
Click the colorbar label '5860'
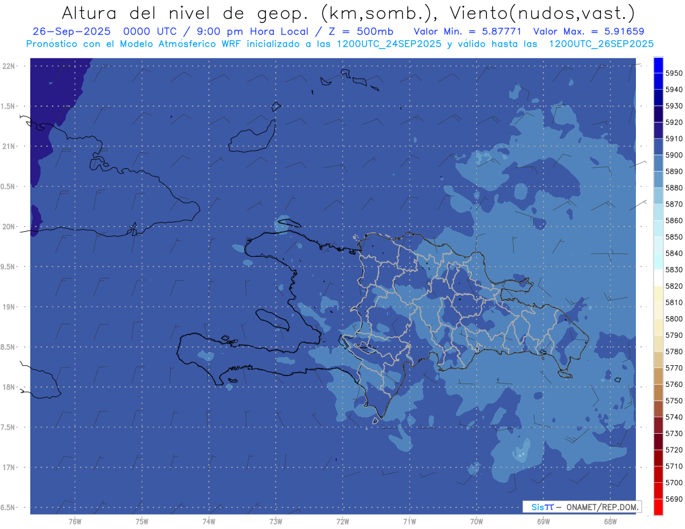point(674,220)
